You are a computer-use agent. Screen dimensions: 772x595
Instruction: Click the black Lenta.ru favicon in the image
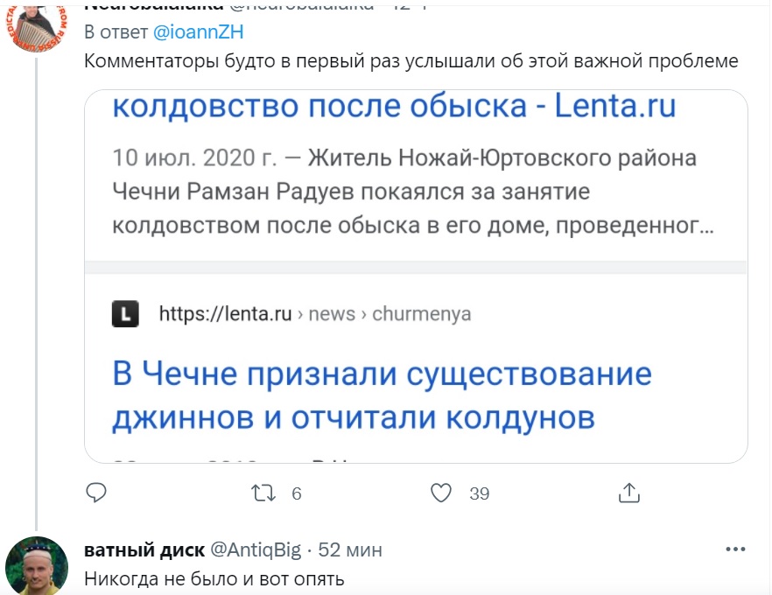coord(125,314)
